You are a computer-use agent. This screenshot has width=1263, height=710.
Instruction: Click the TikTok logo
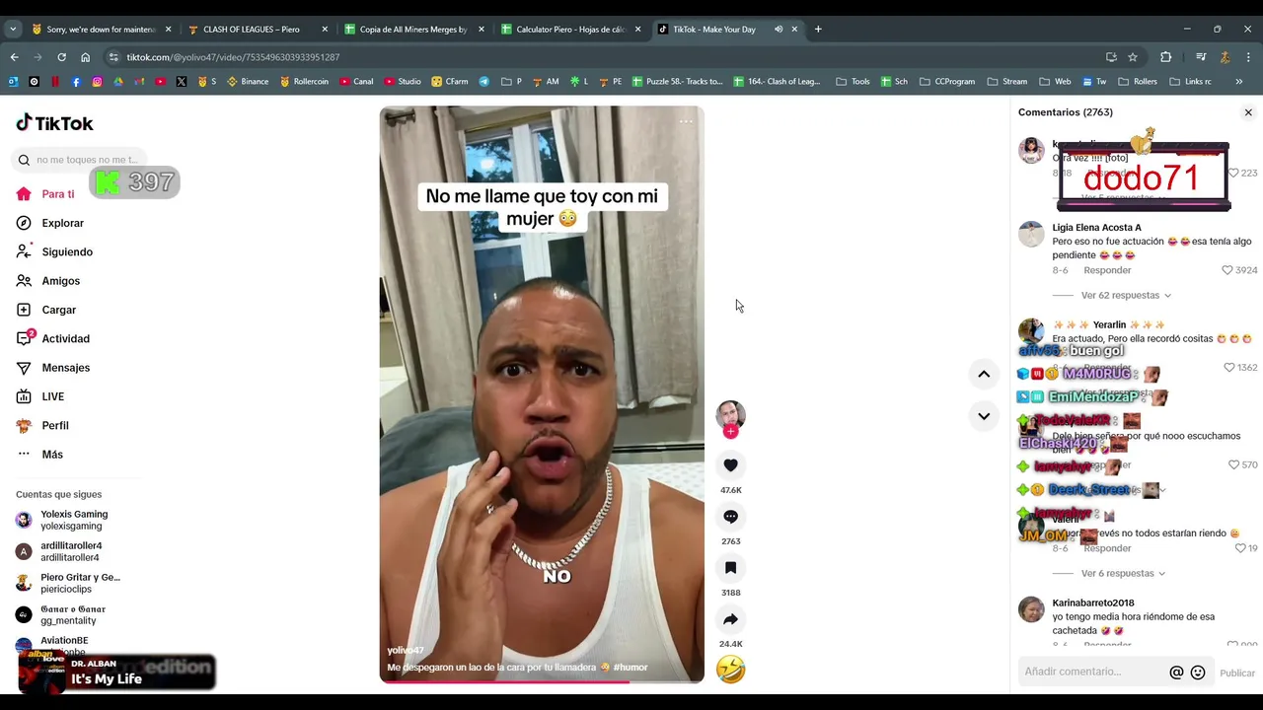click(54, 123)
